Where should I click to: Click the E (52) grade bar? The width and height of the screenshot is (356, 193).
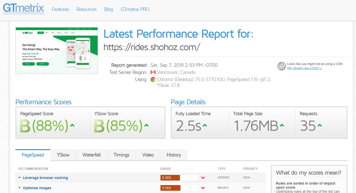tap(179, 178)
